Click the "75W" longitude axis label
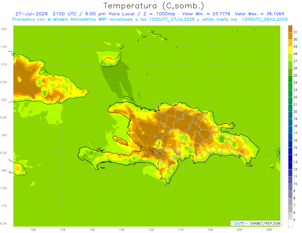 (x=62, y=230)
